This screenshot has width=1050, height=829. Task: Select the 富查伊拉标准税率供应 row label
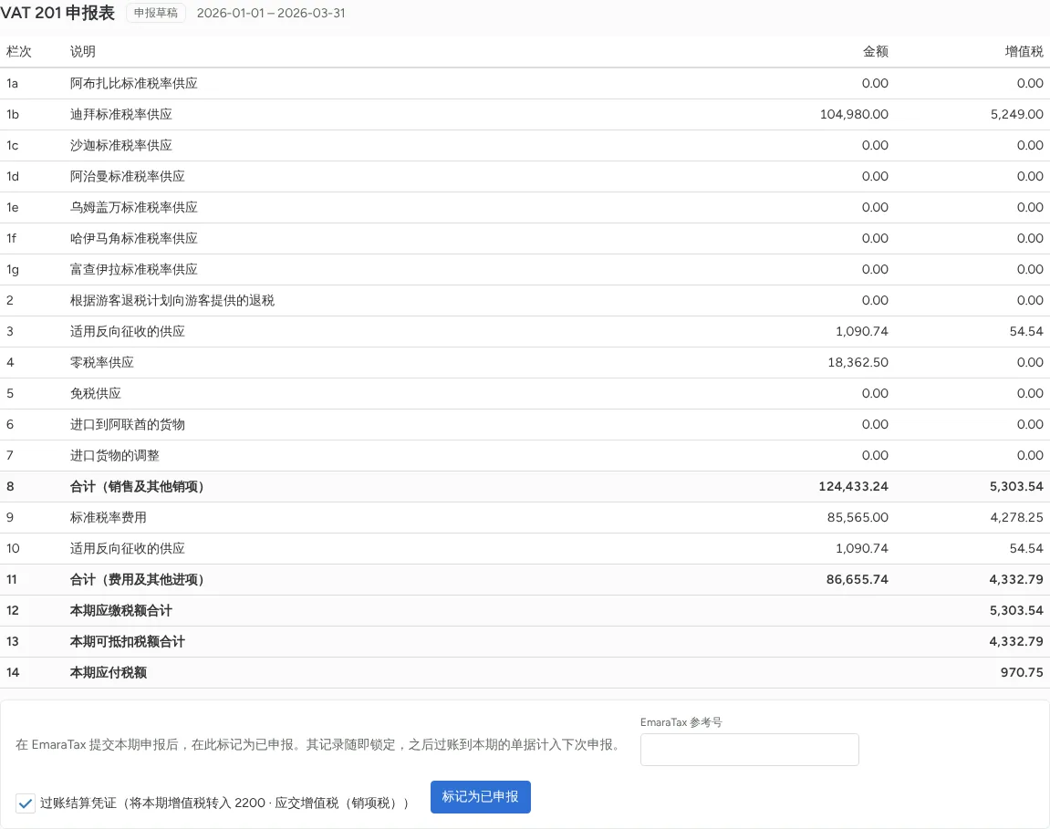click(x=134, y=269)
